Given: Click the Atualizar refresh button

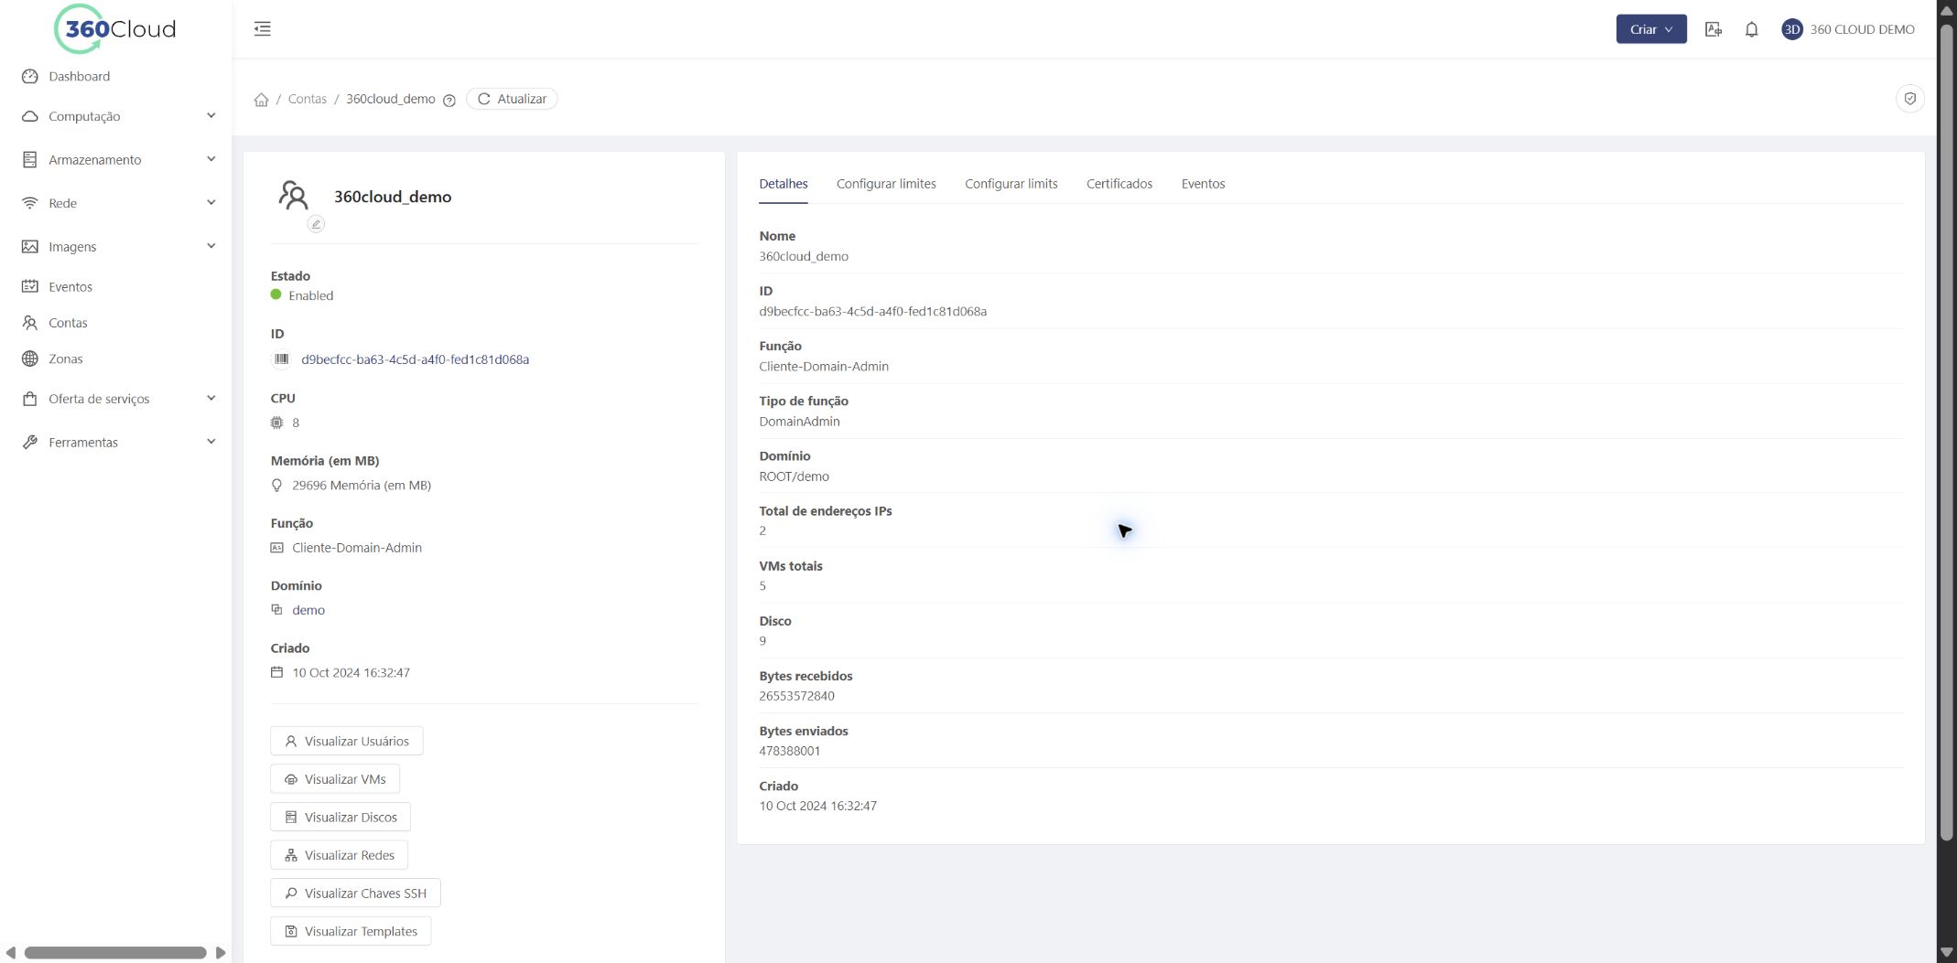Looking at the screenshot, I should click(512, 99).
